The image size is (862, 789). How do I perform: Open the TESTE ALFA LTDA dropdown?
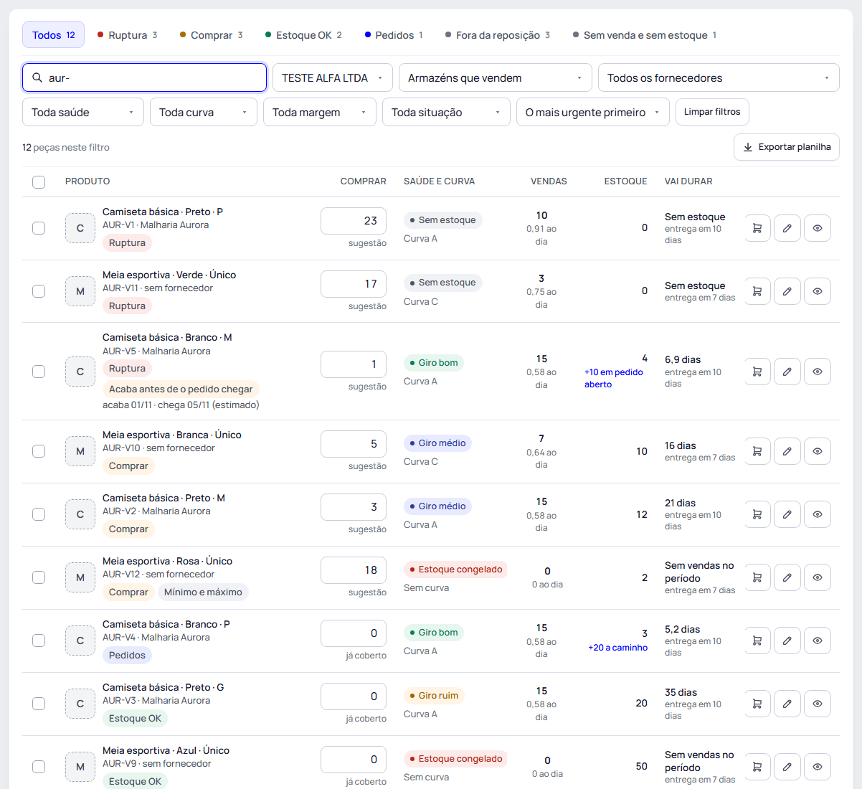[333, 77]
